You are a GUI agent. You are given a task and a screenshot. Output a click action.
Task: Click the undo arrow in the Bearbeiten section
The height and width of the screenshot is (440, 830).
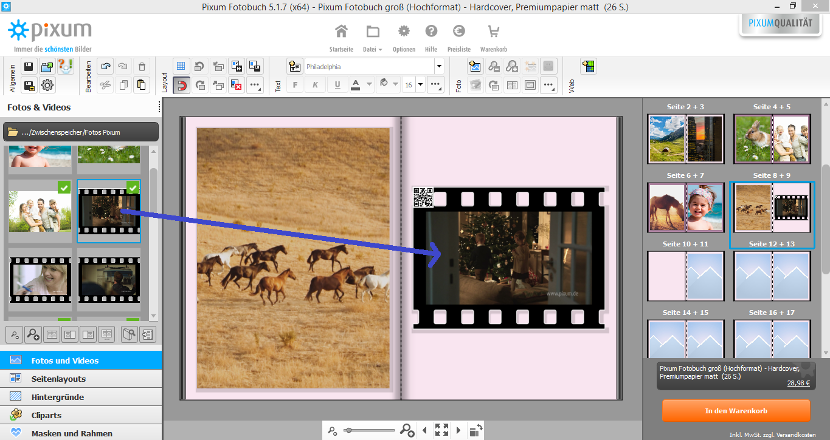tap(105, 66)
